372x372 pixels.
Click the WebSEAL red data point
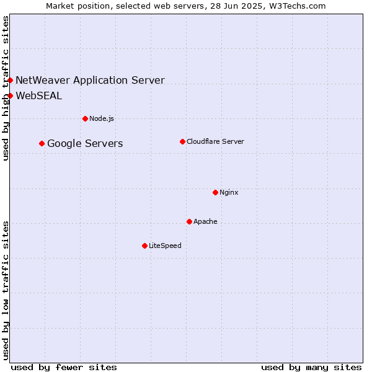point(10,96)
